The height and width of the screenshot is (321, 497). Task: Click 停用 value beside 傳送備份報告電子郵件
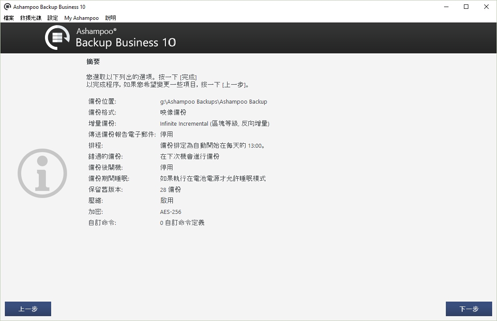click(x=166, y=134)
